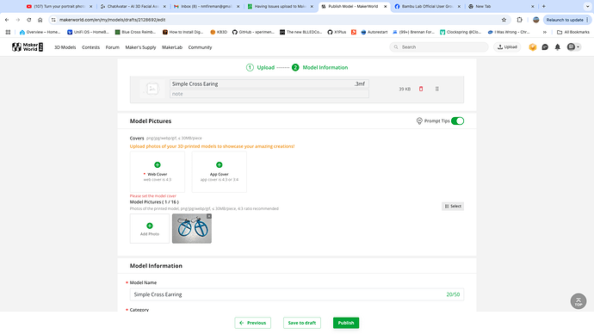
Task: Click the scroll to TOP button
Action: click(x=579, y=301)
